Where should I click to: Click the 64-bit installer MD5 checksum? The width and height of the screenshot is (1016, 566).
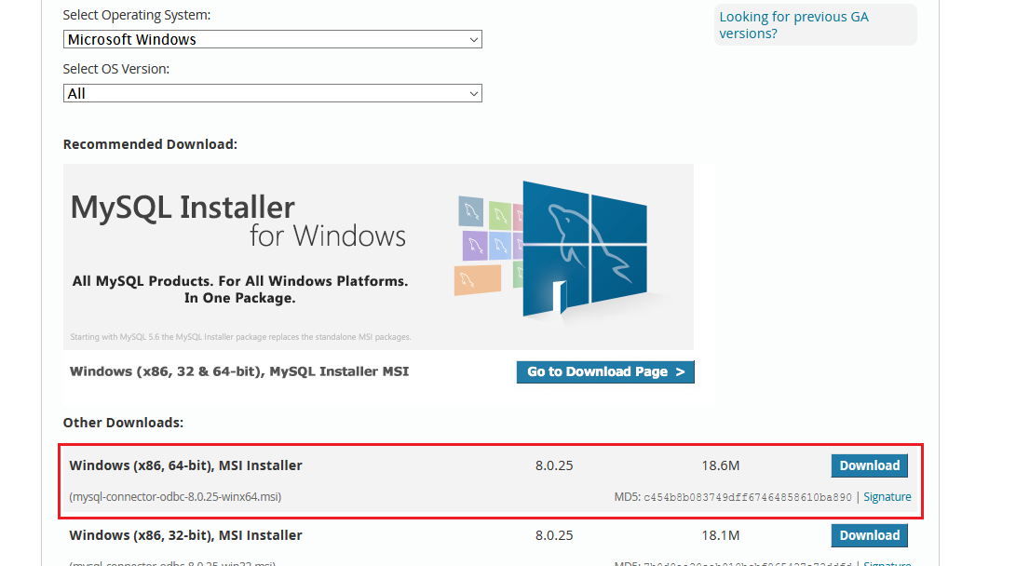(x=747, y=497)
